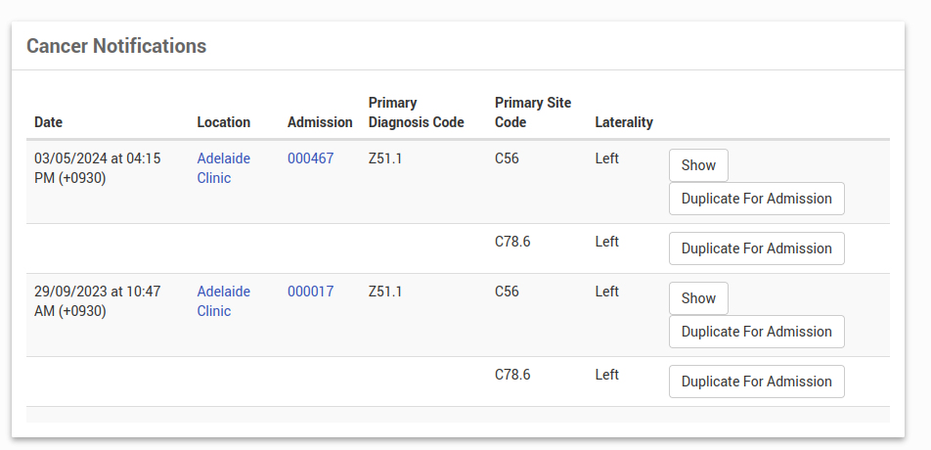Viewport: 931px width, 450px height.
Task: Show the 29/09/2023 cancer notification
Action: click(698, 298)
